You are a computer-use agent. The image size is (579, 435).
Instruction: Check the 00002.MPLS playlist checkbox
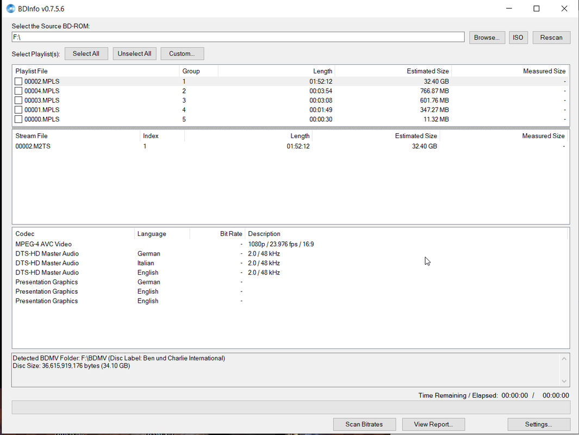point(18,81)
